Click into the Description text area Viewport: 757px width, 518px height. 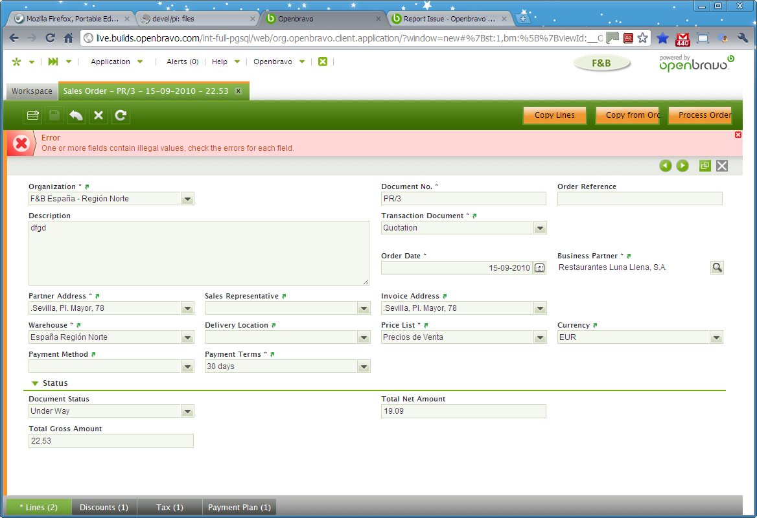click(x=198, y=253)
